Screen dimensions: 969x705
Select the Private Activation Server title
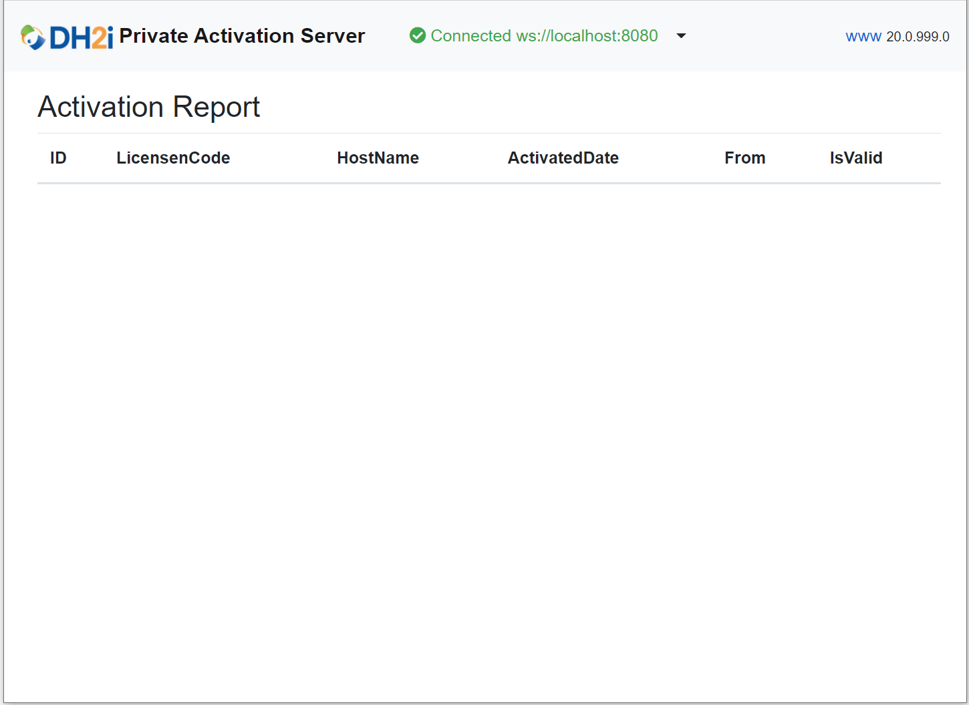pyautogui.click(x=242, y=36)
